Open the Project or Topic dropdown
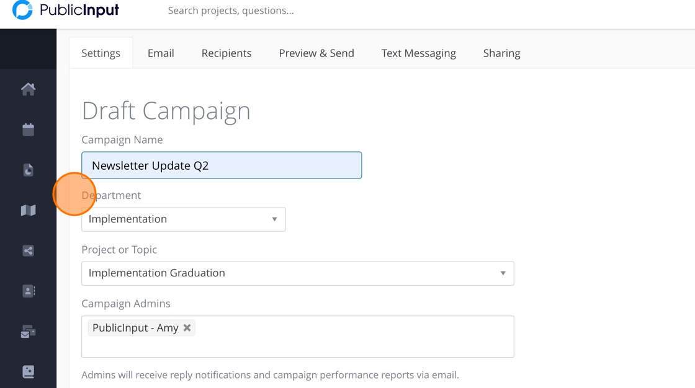Viewport: 695px width, 388px height. pos(297,273)
